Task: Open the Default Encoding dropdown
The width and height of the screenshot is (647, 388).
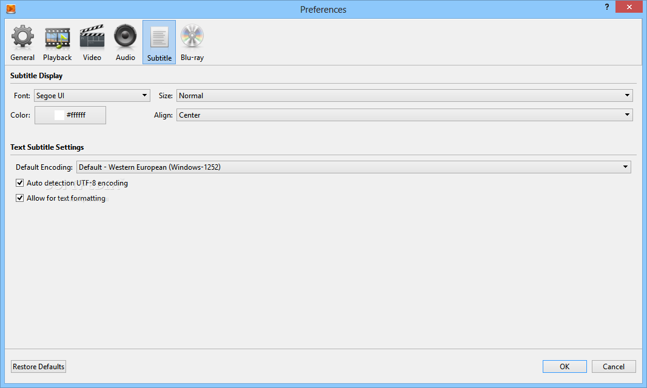Action: pos(354,167)
